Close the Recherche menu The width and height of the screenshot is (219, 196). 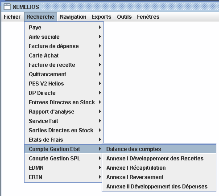pos(40,17)
